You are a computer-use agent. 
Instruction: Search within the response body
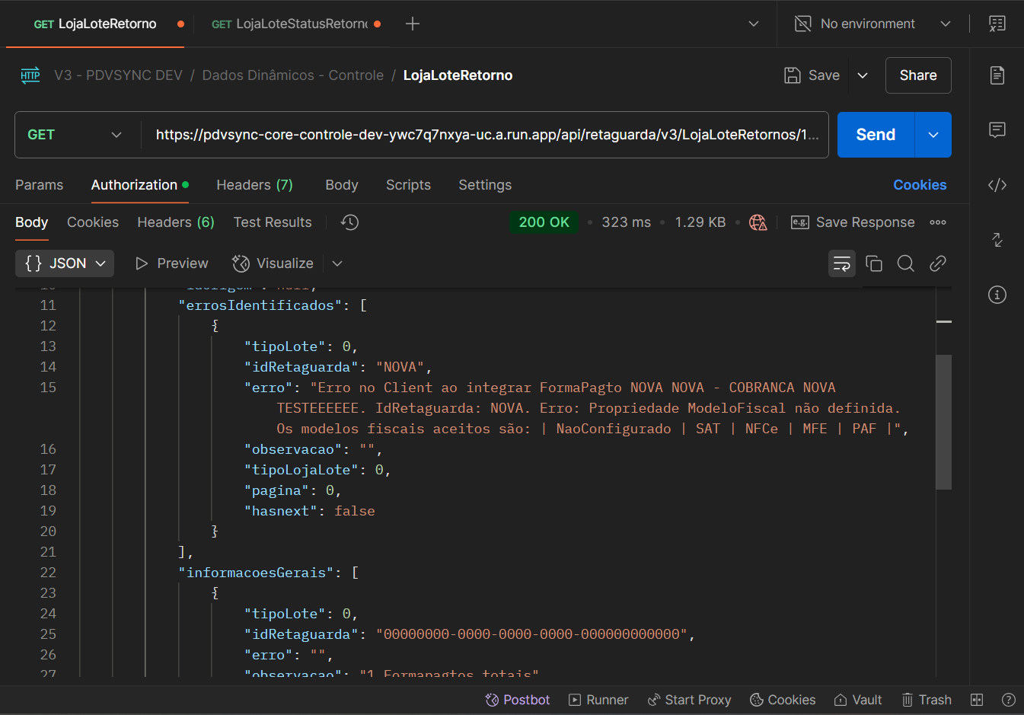click(x=905, y=263)
